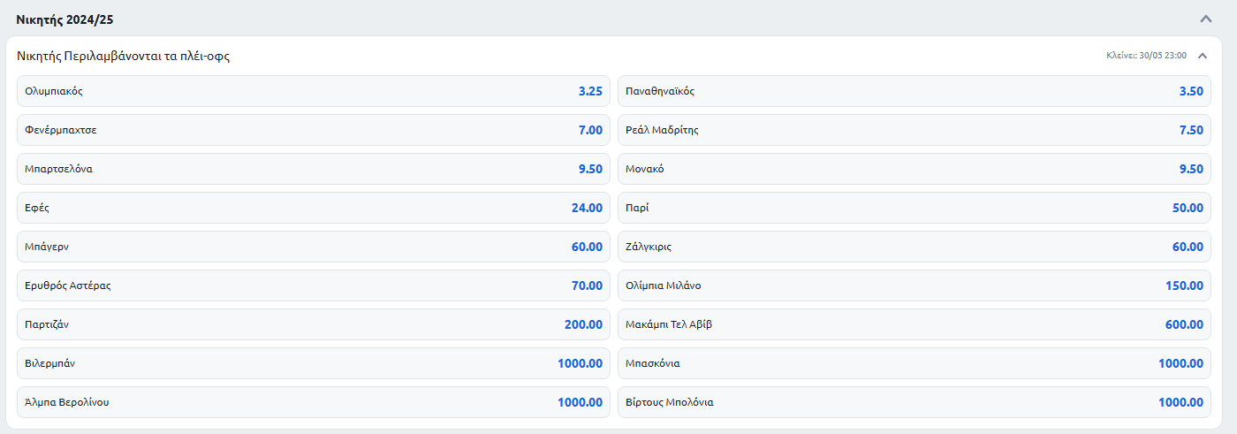Collapse the Νικητής Περιλαμβάνονται τα πλέι-οφς market
Viewport: 1237px width, 434px height.
click(1202, 56)
